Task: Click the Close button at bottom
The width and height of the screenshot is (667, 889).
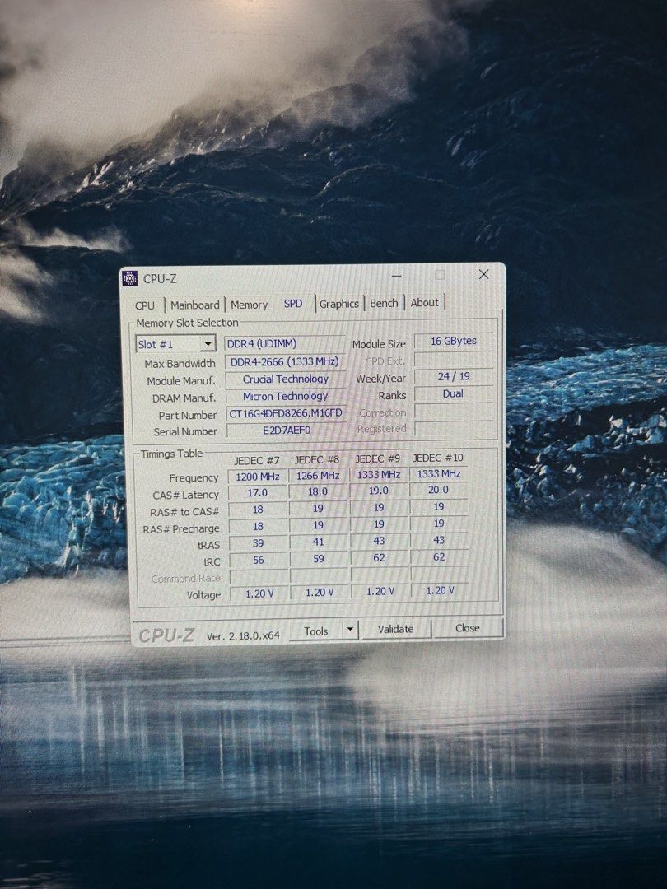Action: pyautogui.click(x=468, y=628)
